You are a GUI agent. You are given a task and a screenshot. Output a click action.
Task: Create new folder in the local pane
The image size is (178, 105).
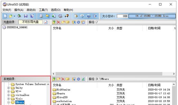(x=59, y=79)
